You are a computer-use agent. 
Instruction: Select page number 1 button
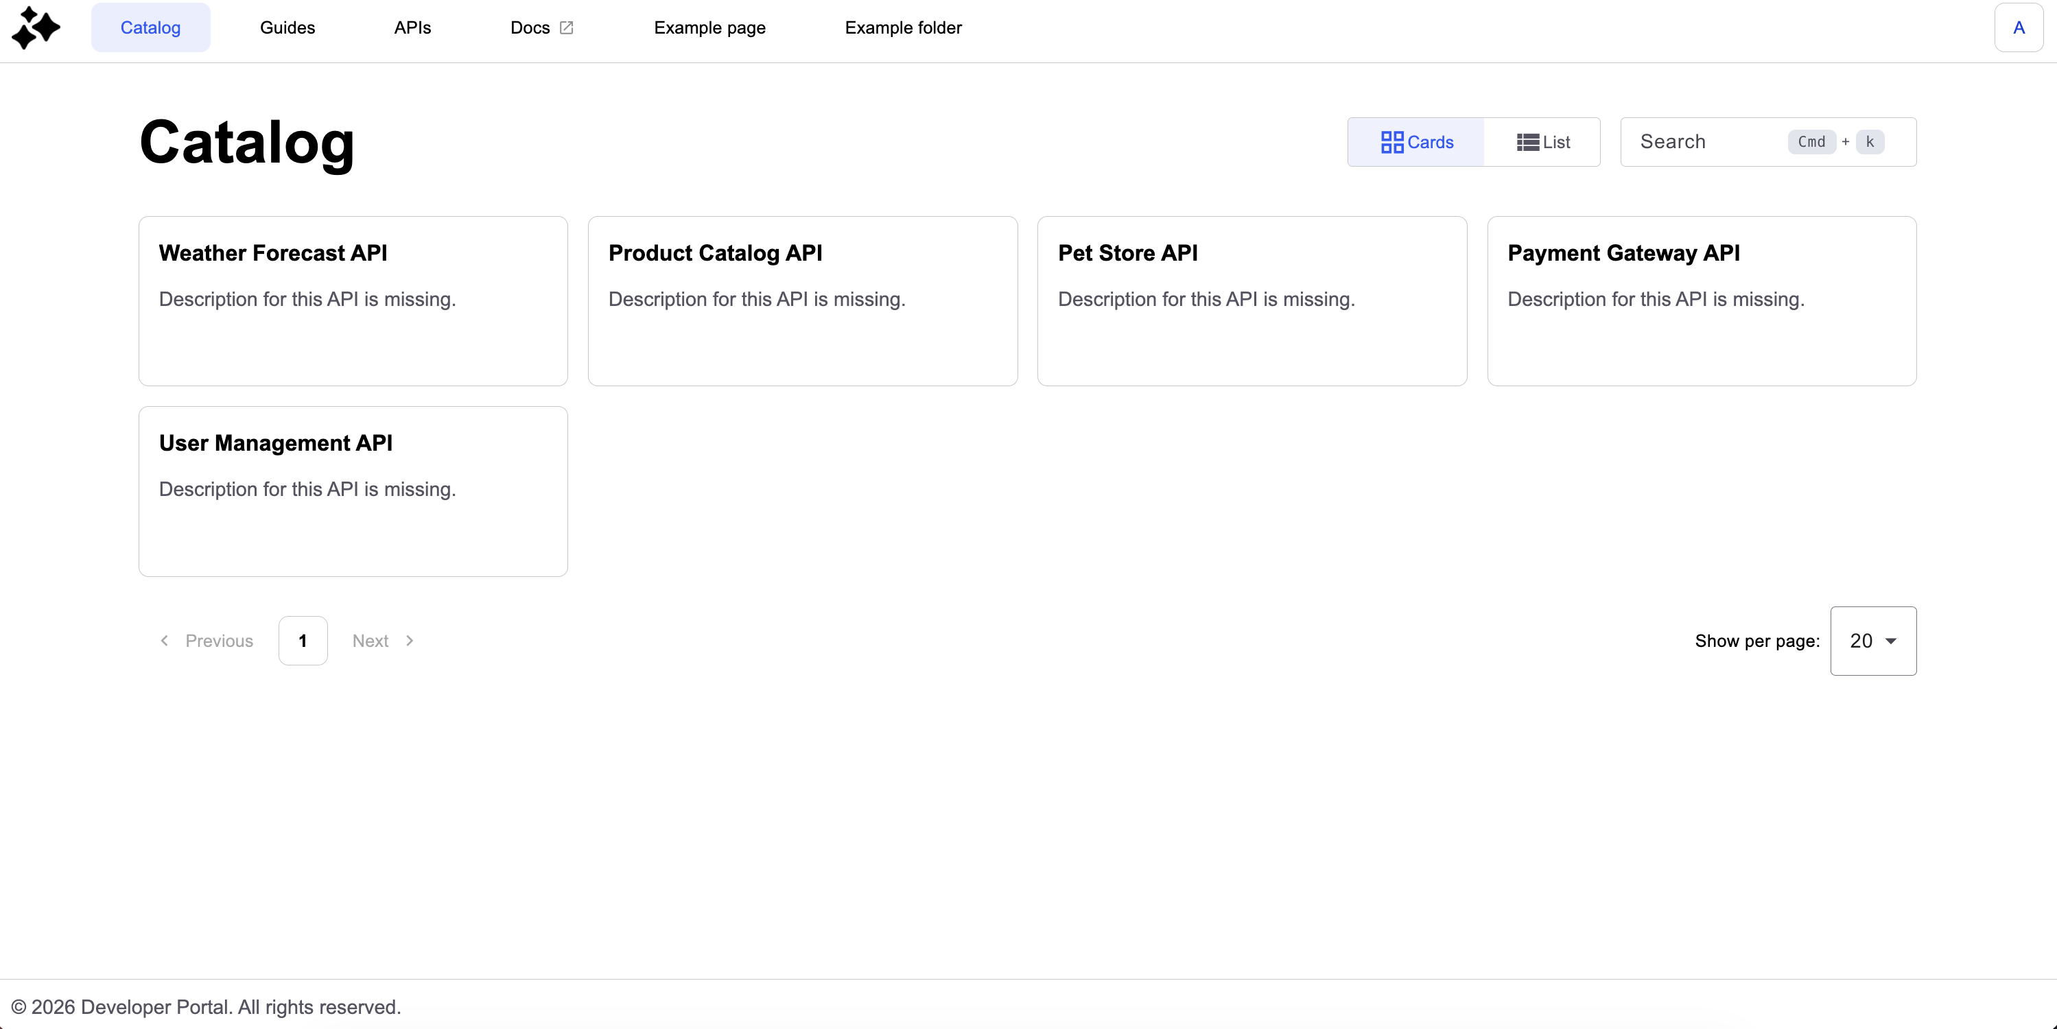point(303,640)
